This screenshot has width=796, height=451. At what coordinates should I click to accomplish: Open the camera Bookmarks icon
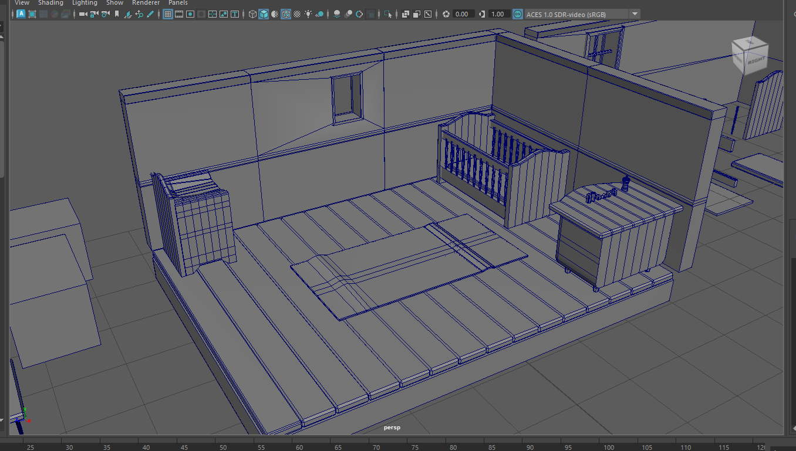(117, 14)
